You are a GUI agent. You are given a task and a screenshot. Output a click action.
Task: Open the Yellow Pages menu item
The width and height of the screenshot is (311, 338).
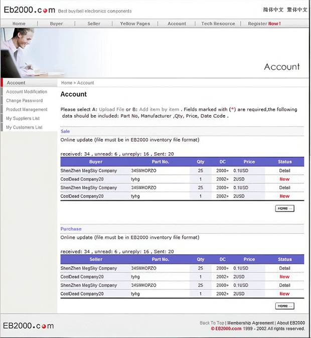(135, 24)
